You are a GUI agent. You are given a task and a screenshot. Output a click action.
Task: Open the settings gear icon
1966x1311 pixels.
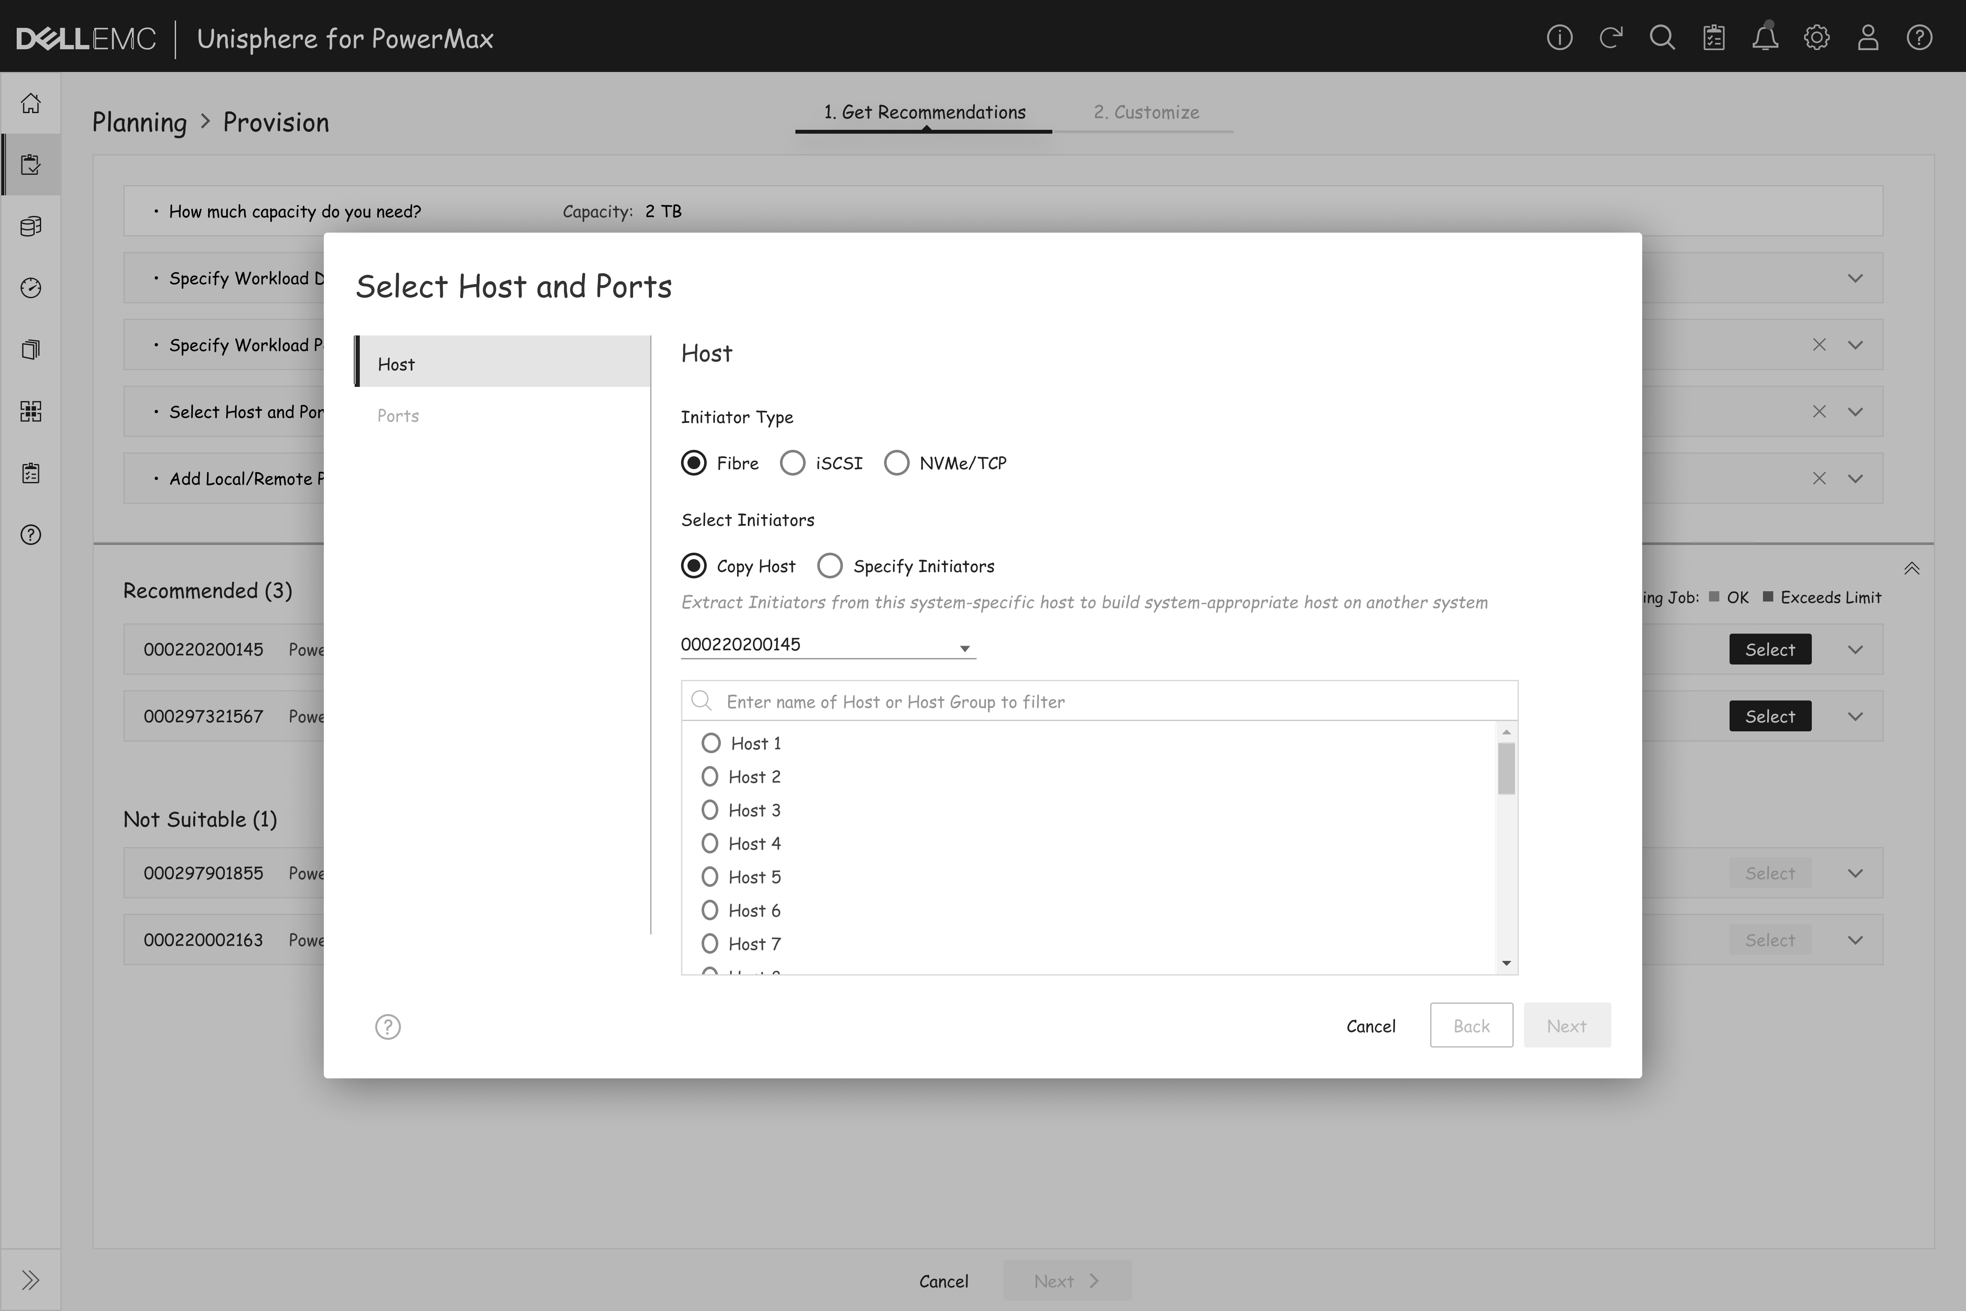tap(1817, 38)
